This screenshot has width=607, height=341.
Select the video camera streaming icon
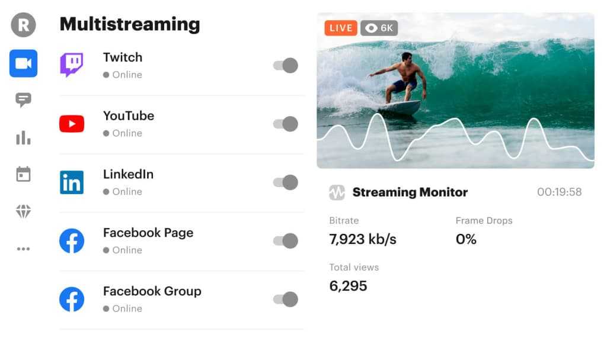tap(23, 63)
